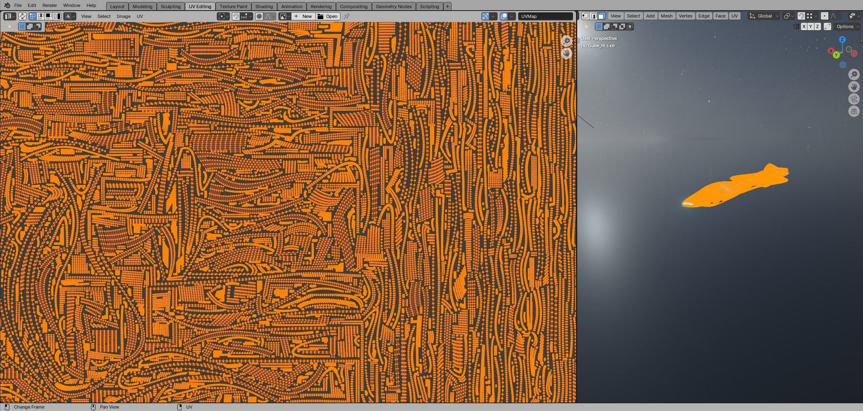Select new-selection box mode in UV editor
This screenshot has width=863, height=411.
[x=22, y=26]
